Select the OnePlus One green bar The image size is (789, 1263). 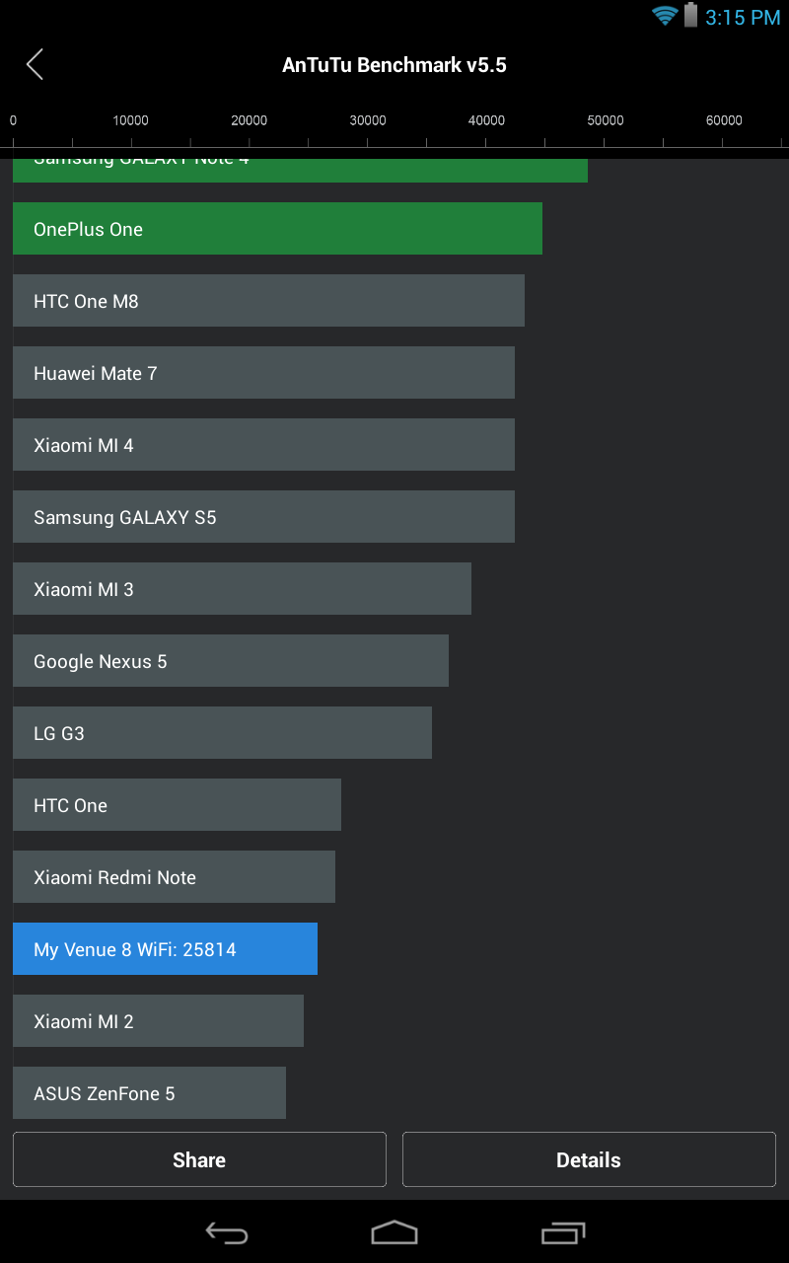pyautogui.click(x=277, y=229)
